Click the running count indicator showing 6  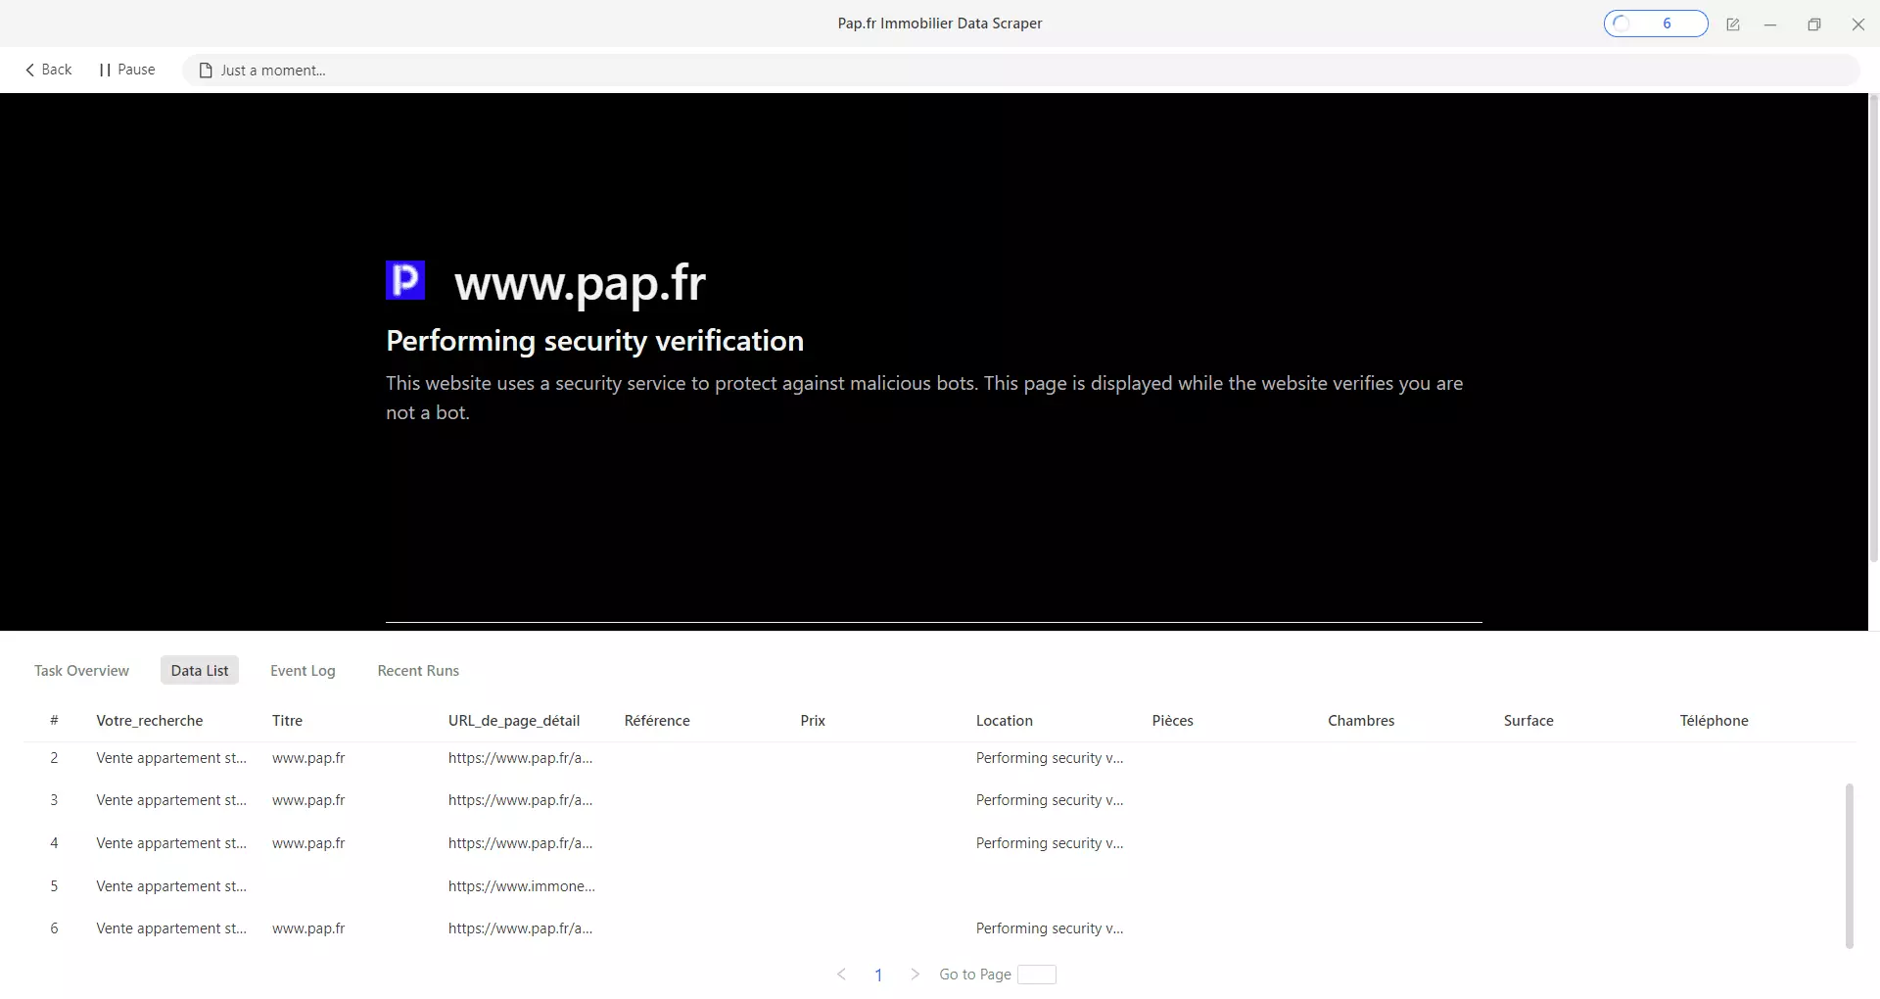(1656, 24)
